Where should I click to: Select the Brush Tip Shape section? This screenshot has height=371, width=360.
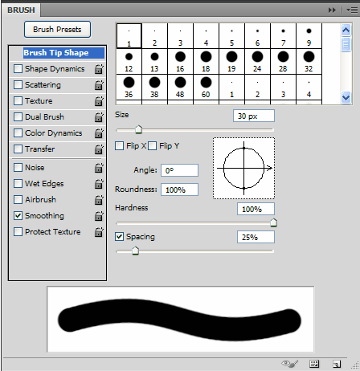tap(57, 53)
